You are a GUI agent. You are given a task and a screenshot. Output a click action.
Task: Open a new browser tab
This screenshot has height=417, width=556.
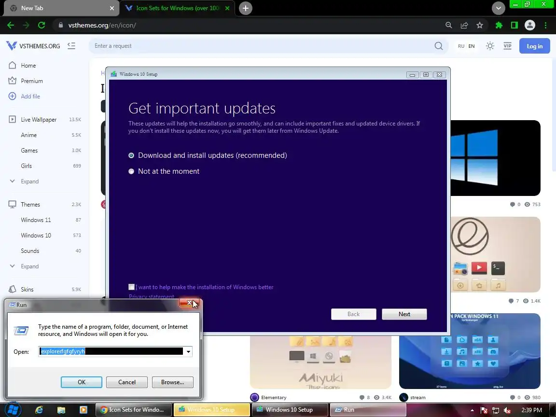pyautogui.click(x=245, y=8)
